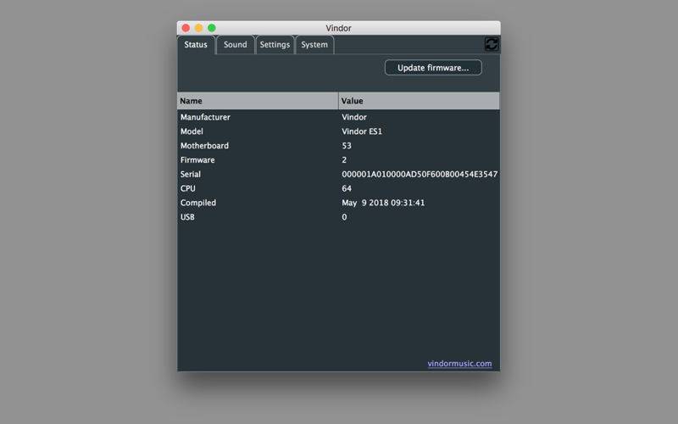
Task: Close the Vindor window with red button
Action: [186, 28]
